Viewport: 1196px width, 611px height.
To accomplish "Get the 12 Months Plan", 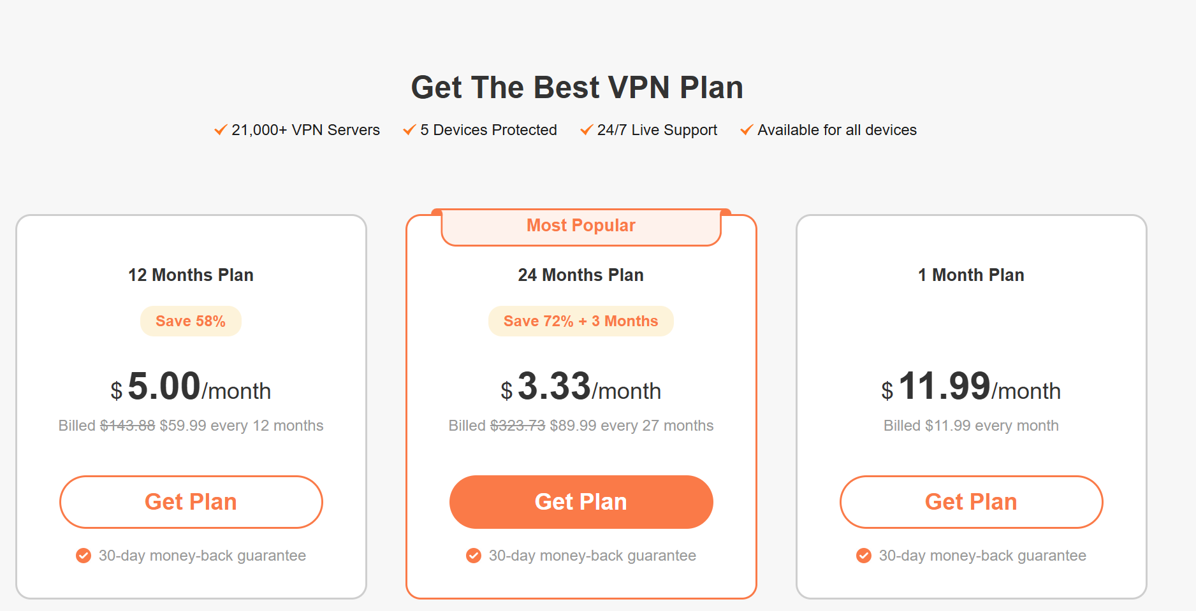I will coord(191,502).
